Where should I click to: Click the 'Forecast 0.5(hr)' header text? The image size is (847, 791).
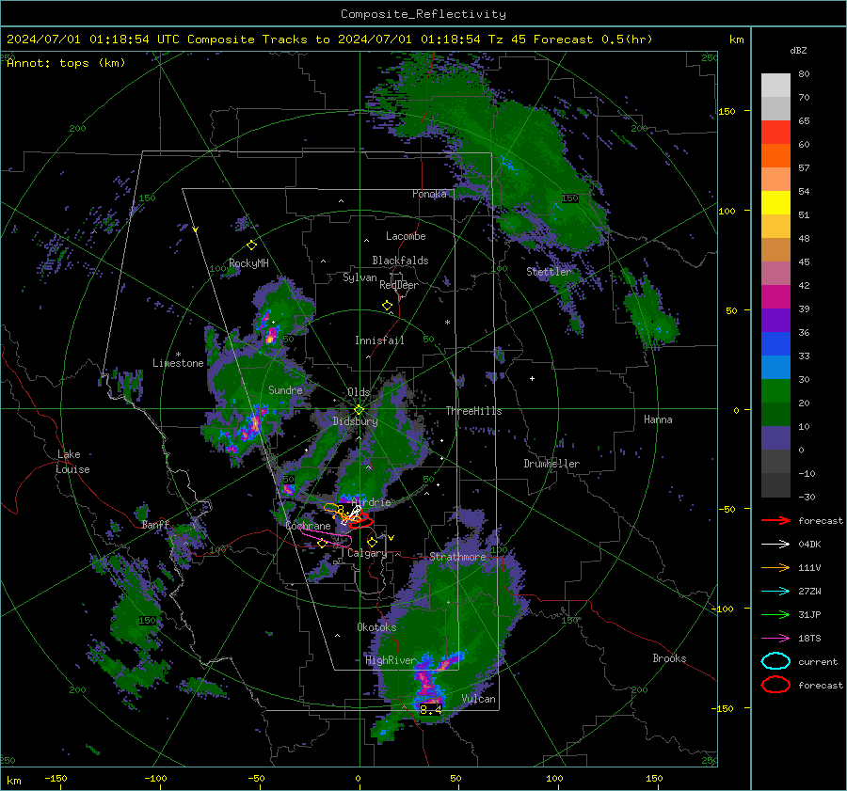(593, 40)
